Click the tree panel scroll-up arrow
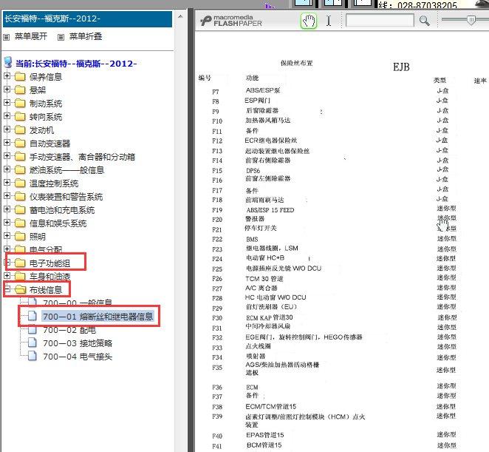489x452 pixels. [x=180, y=16]
